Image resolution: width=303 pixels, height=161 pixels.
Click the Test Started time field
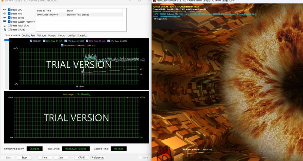pyautogui.click(x=76, y=149)
